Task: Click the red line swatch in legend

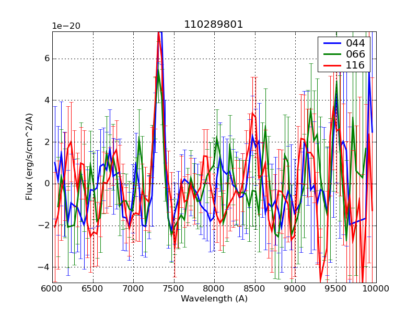Action: (x=331, y=65)
